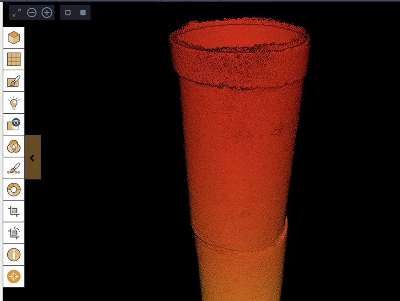Image resolution: width=400 pixels, height=301 pixels.
Task: Open the light bulb lighting settings
Action: point(14,103)
